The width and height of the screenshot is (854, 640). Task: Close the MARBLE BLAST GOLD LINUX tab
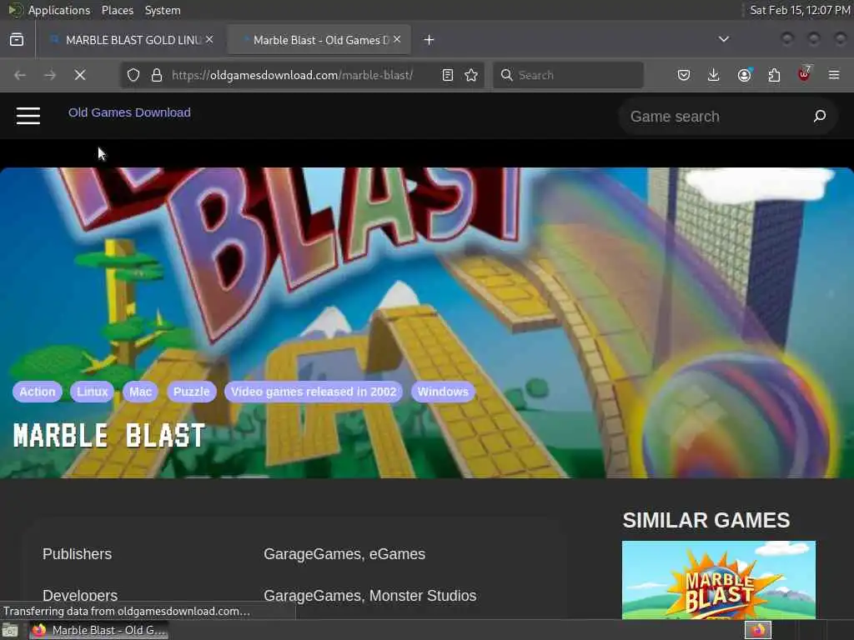click(x=209, y=39)
